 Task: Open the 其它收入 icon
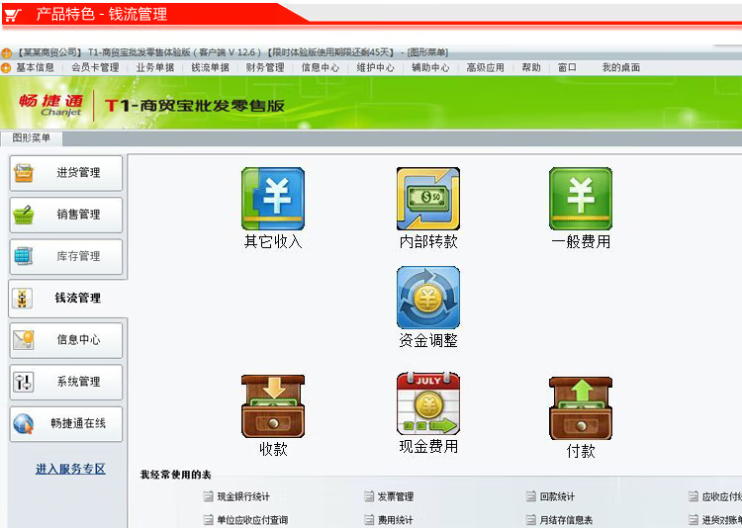(x=273, y=199)
